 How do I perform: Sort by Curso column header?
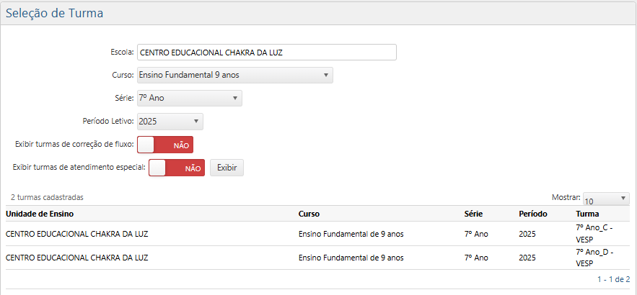[309, 214]
